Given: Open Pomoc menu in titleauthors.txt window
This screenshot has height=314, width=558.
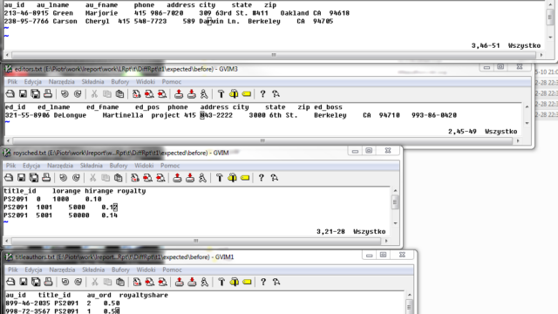Looking at the screenshot, I should pos(173,270).
